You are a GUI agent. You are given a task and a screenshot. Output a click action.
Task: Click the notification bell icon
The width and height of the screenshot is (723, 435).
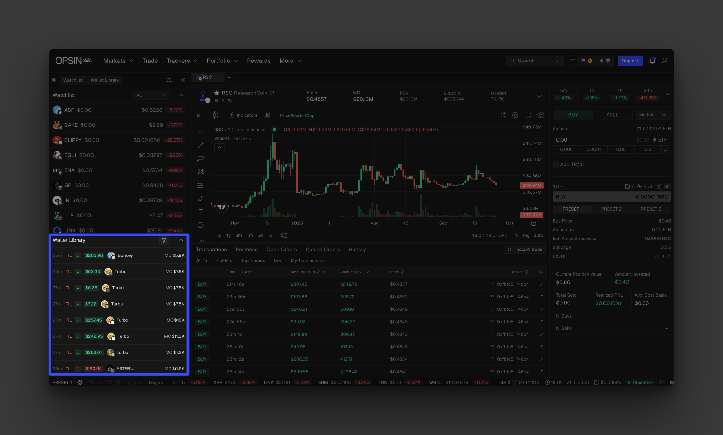(x=652, y=61)
